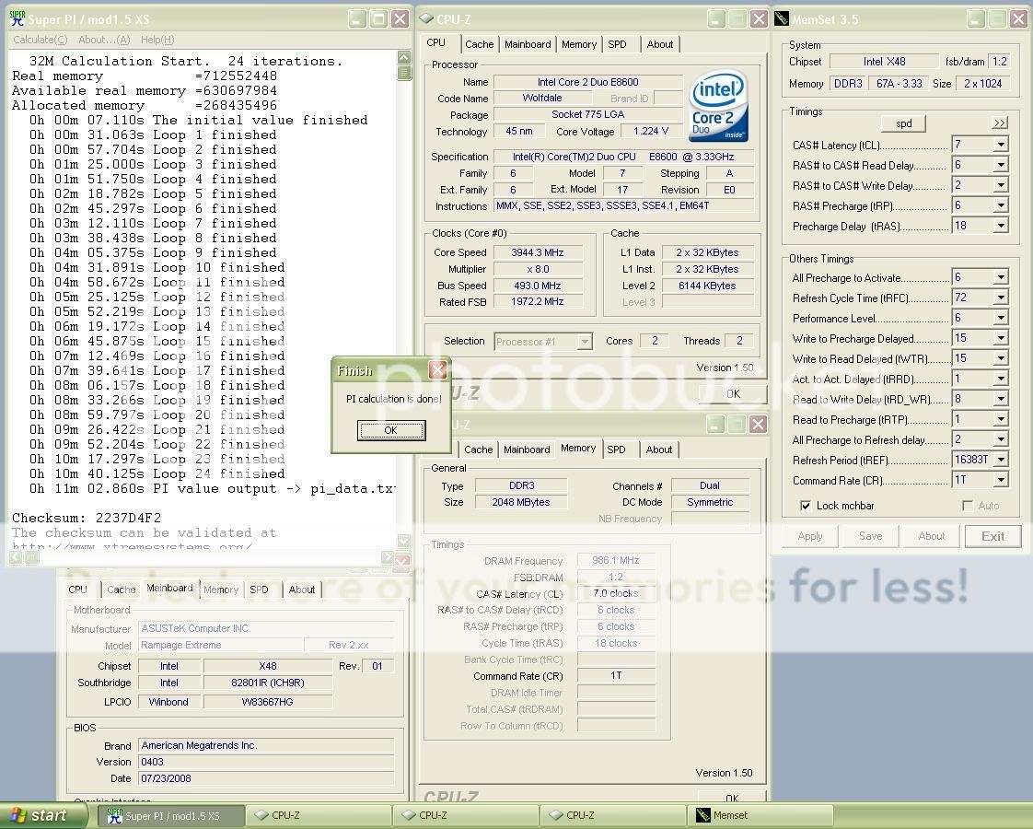Toggle the Lock mchbar checkbox
Screen dimensions: 1033x829
(x=805, y=506)
